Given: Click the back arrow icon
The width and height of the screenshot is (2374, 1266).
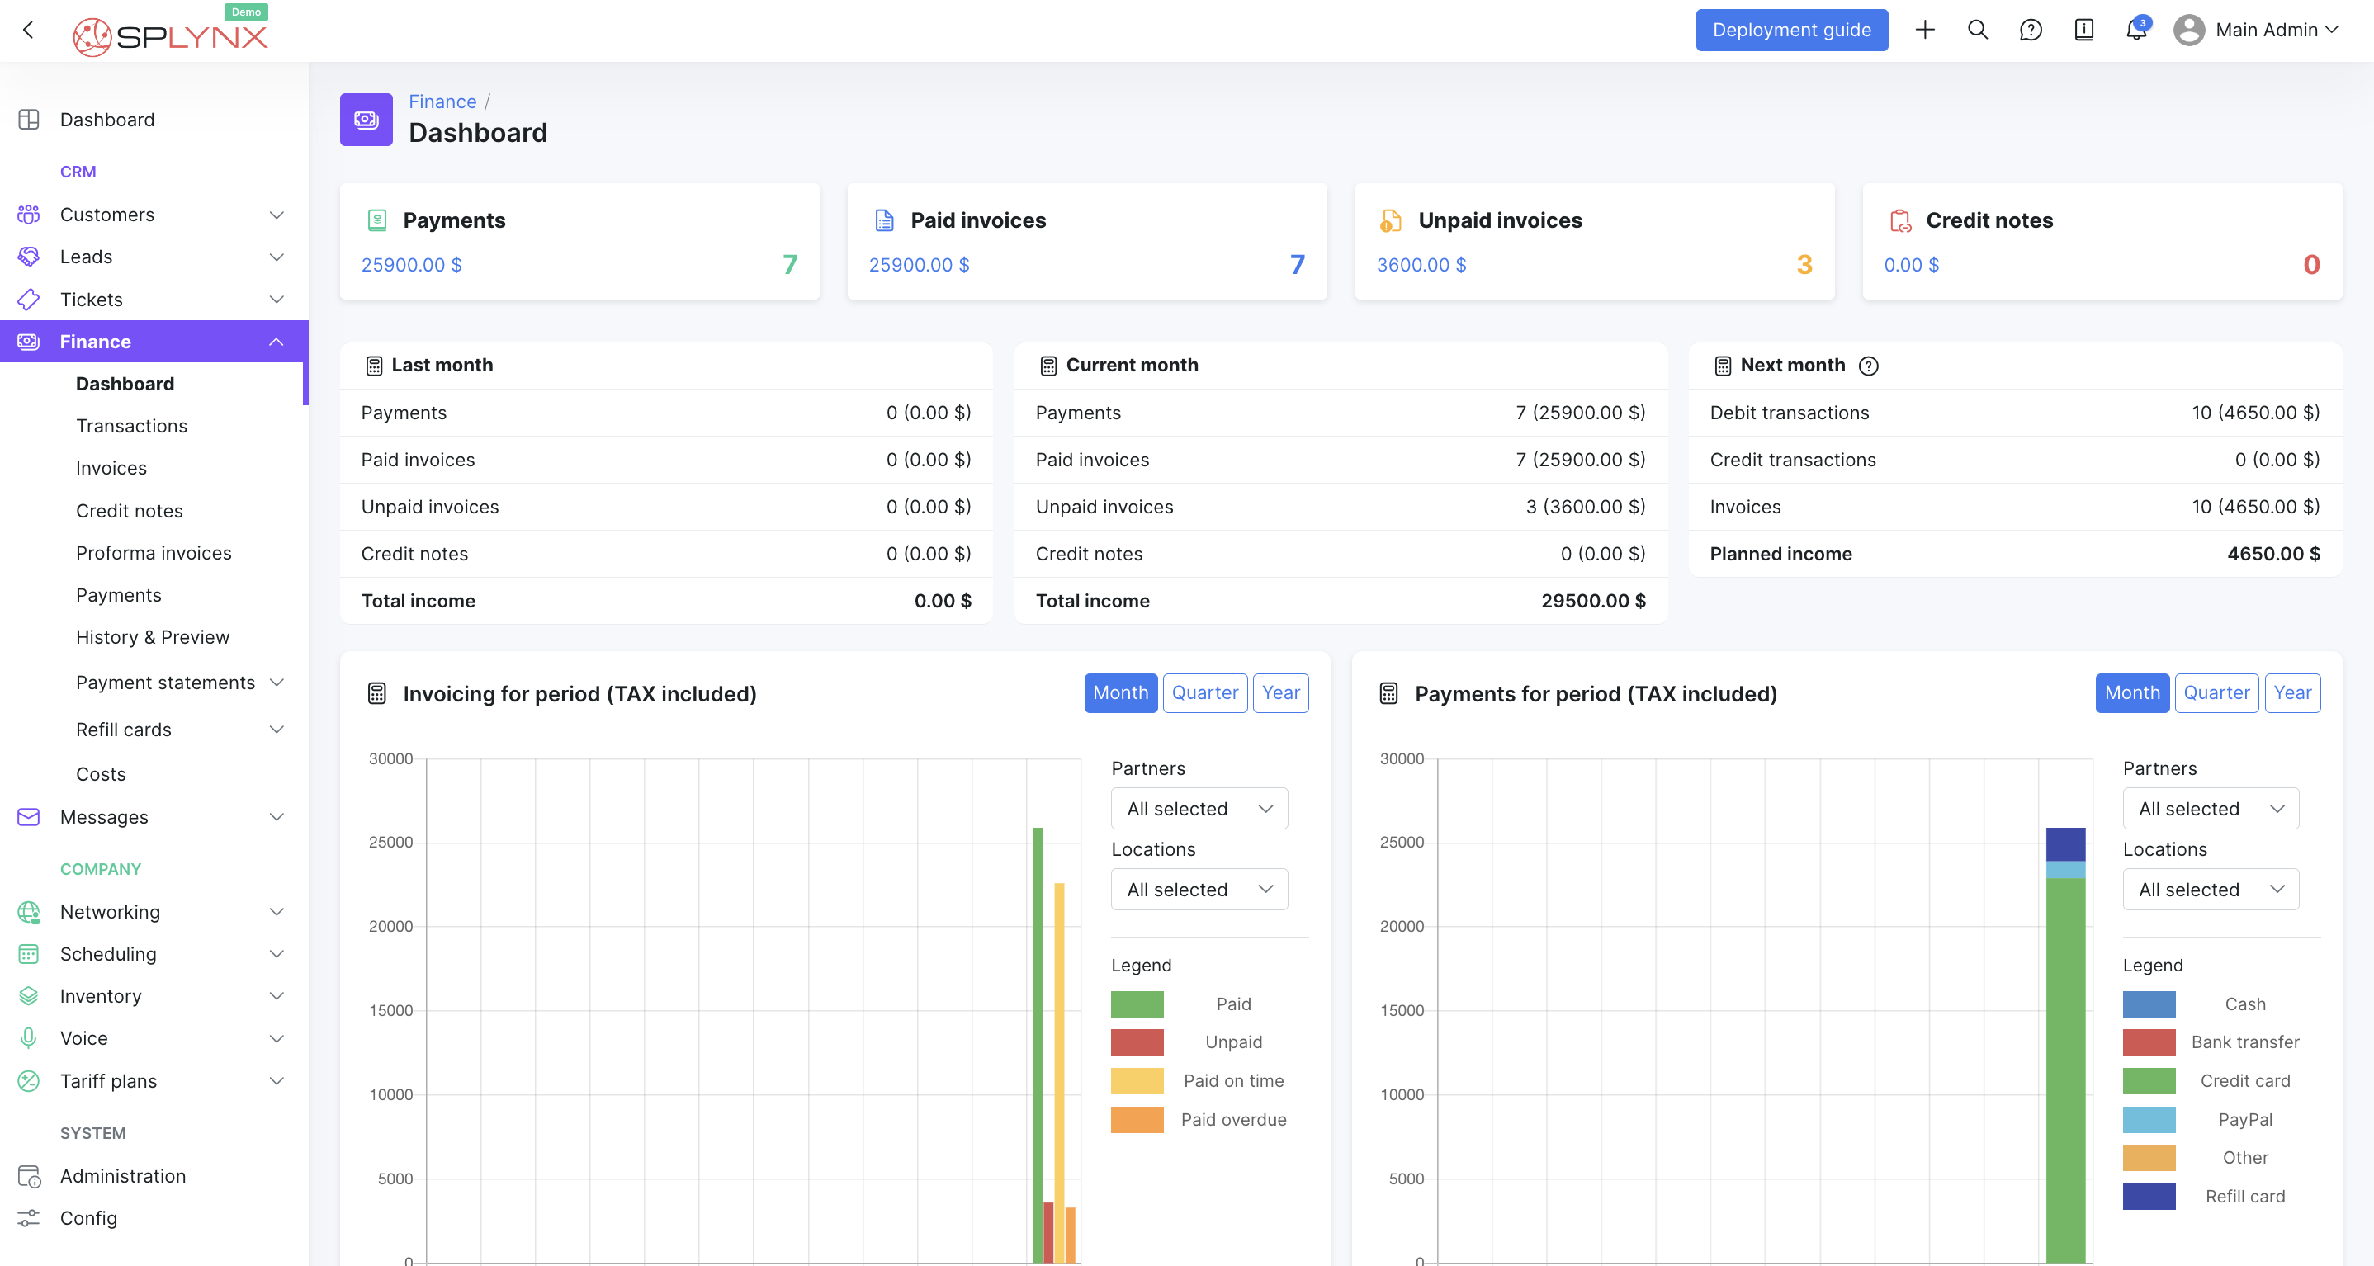Looking at the screenshot, I should (27, 30).
